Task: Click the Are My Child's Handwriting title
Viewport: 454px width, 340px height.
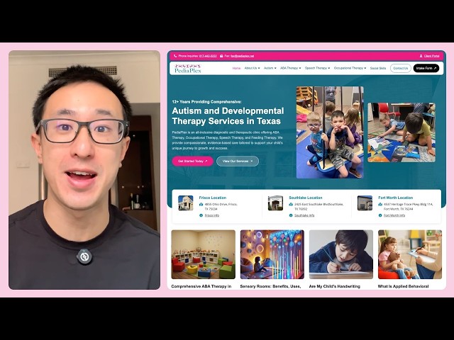Action: (334, 286)
